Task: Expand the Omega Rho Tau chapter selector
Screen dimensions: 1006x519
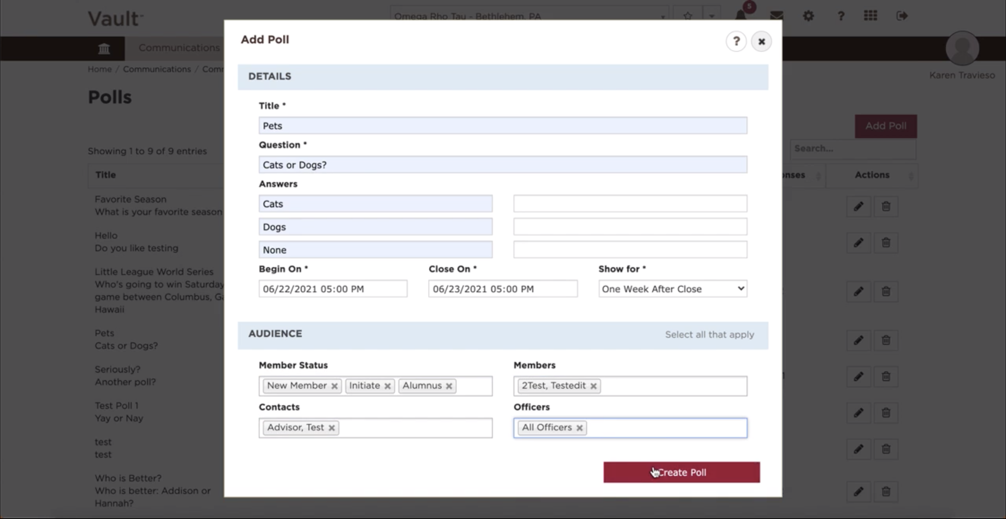Action: tap(529, 16)
